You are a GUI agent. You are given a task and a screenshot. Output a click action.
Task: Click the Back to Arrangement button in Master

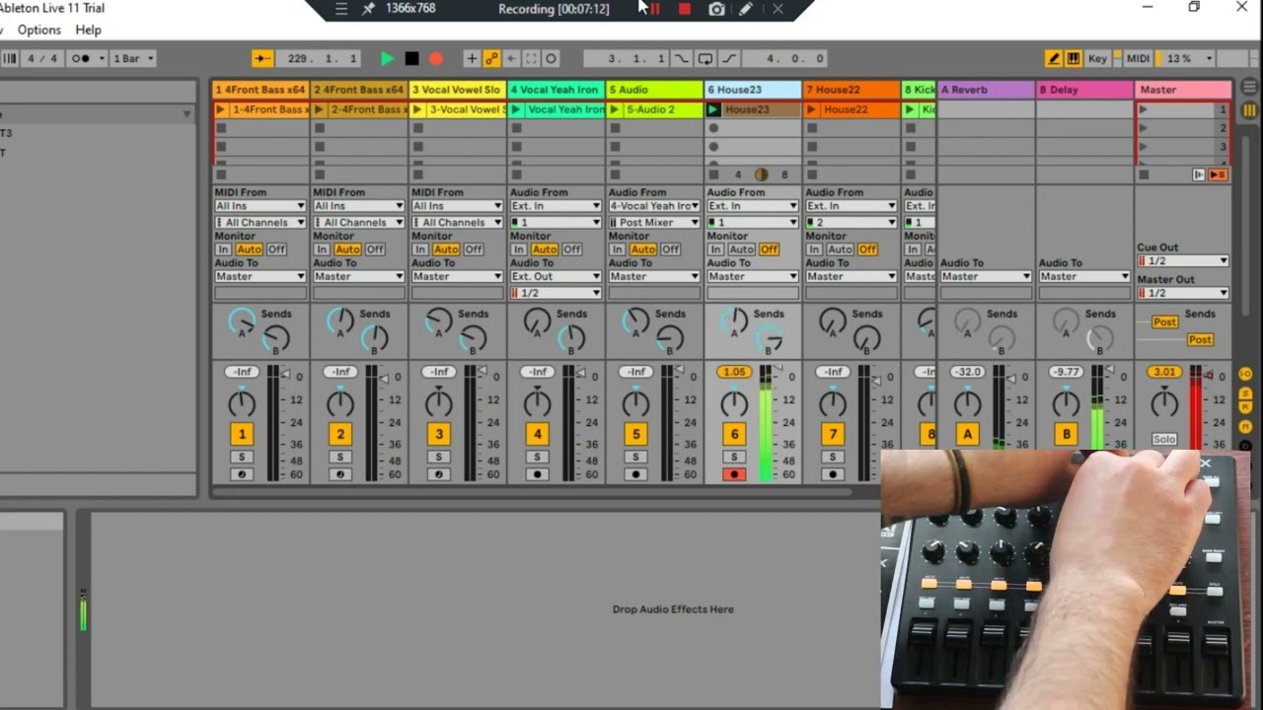click(1219, 176)
